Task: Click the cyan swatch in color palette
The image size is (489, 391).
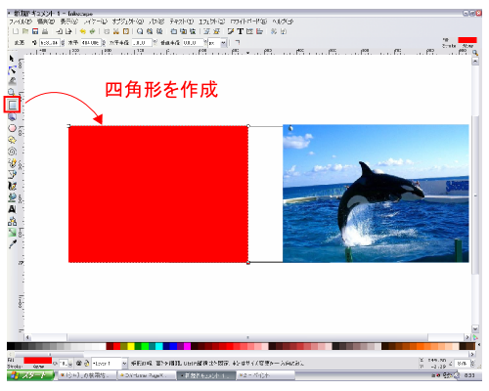Action: point(159,346)
